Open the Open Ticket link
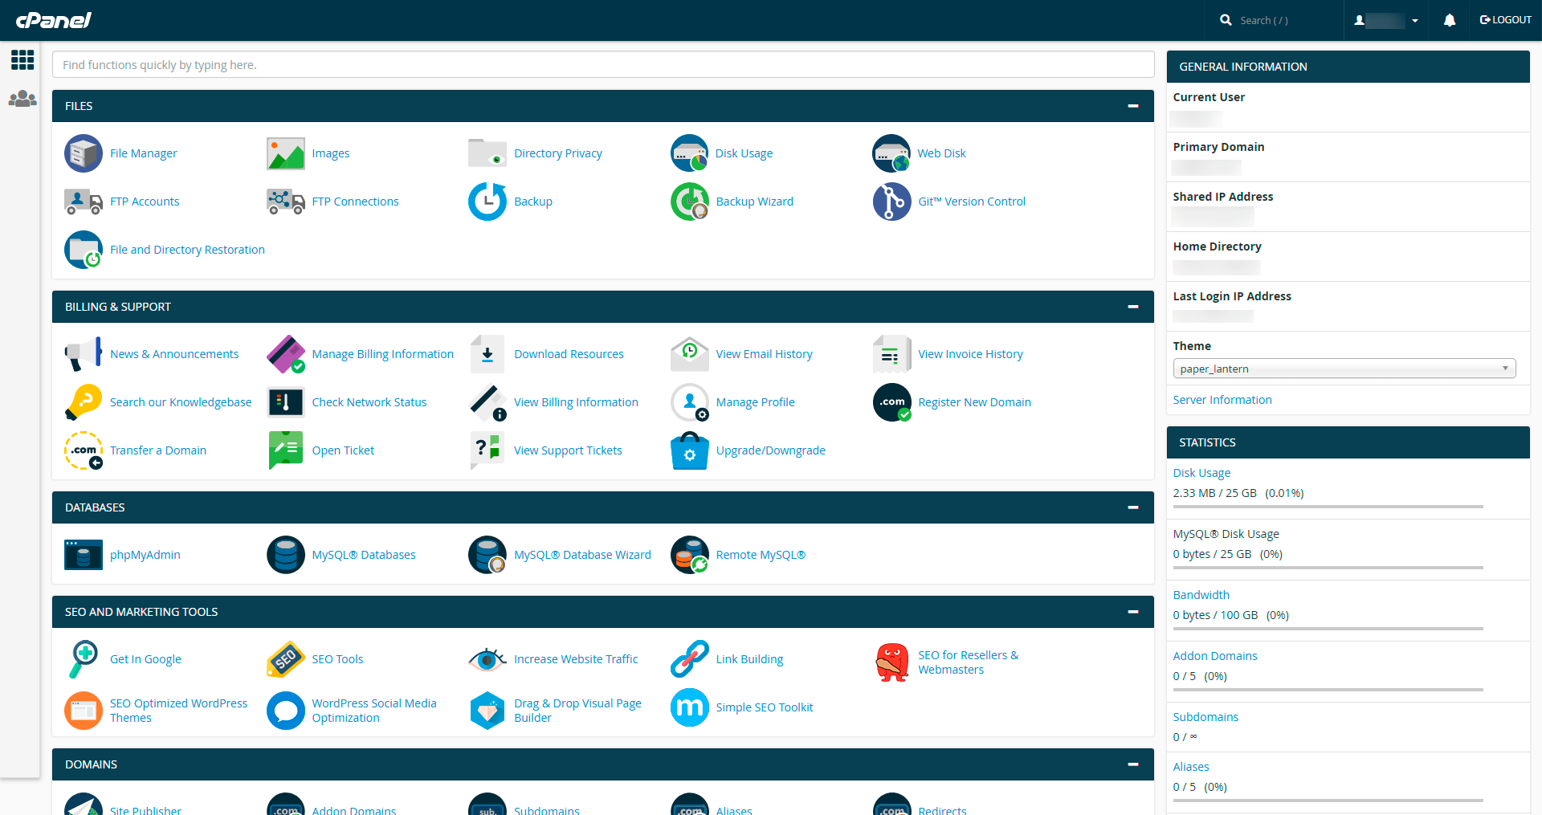This screenshot has width=1542, height=815. (343, 450)
